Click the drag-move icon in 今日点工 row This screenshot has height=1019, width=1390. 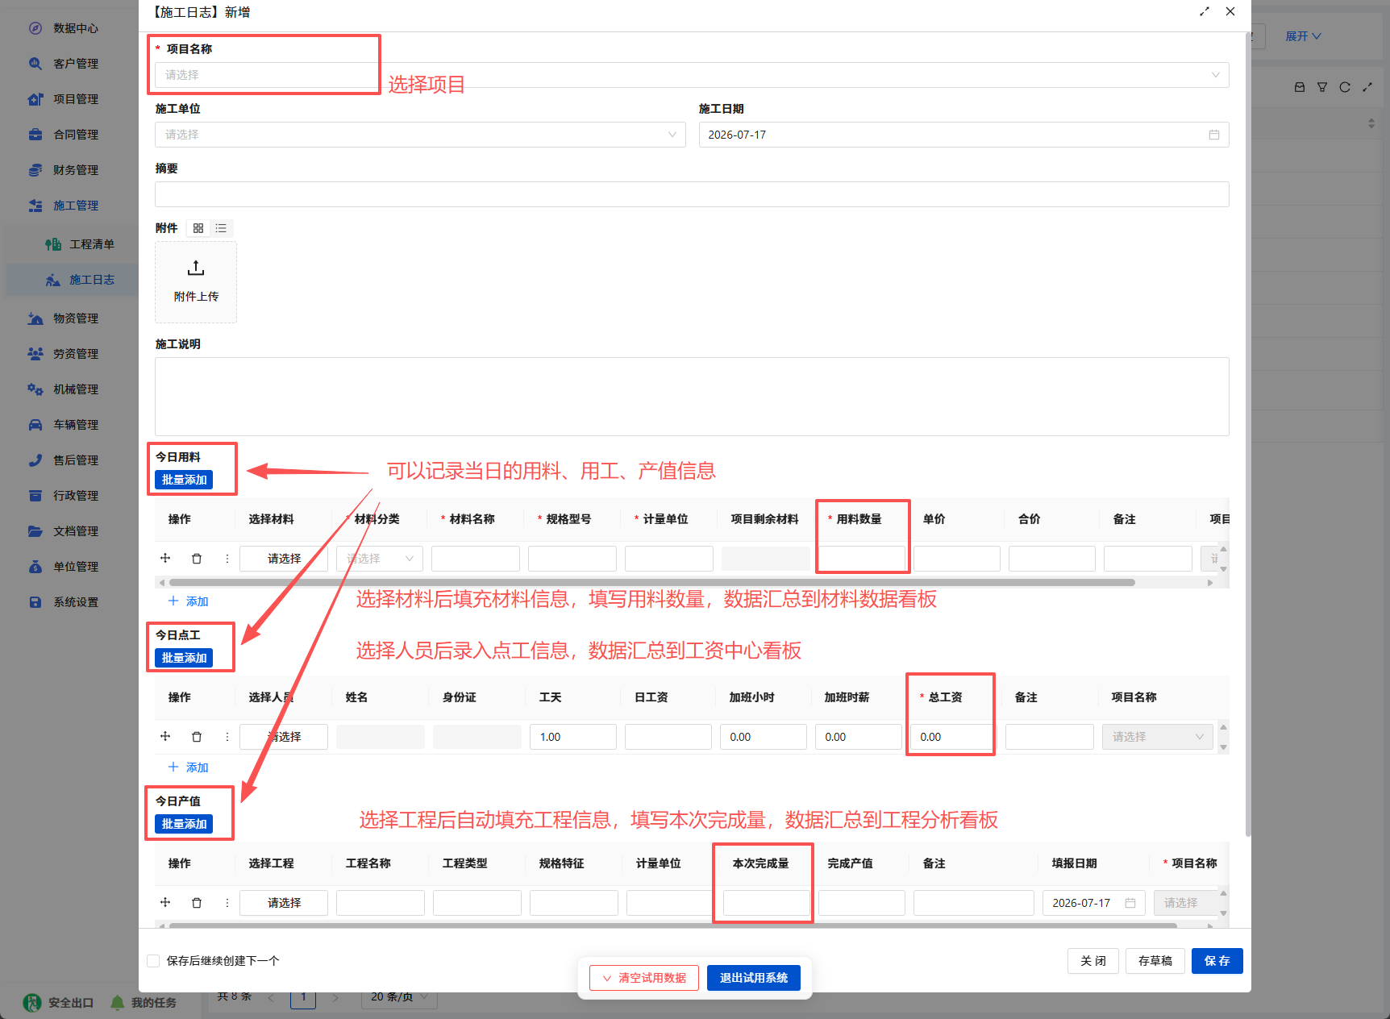point(165,737)
